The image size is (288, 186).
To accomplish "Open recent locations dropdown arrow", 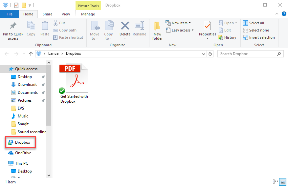I will click(24, 54).
